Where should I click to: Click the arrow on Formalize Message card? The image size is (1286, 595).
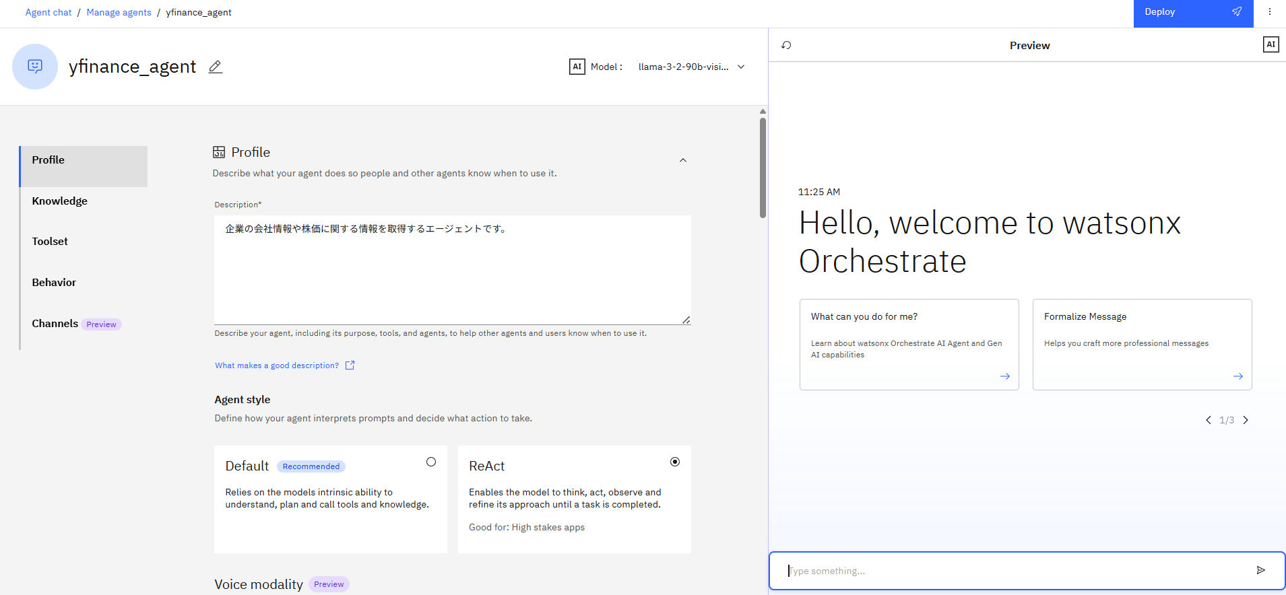[1237, 376]
